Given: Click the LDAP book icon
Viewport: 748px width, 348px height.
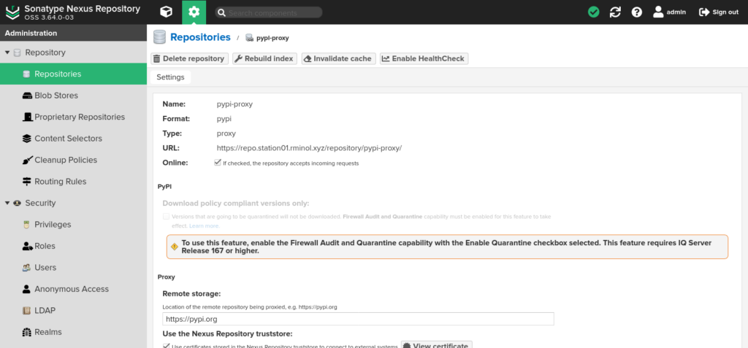Looking at the screenshot, I should [27, 310].
